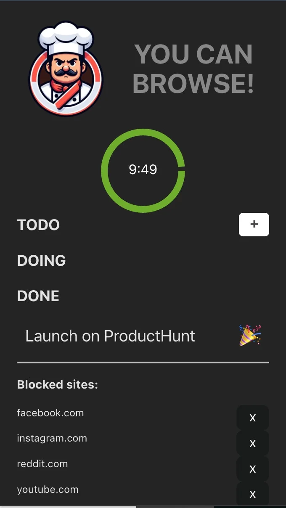Open the Launch on ProductHunt task
286x508 pixels.
click(110, 336)
